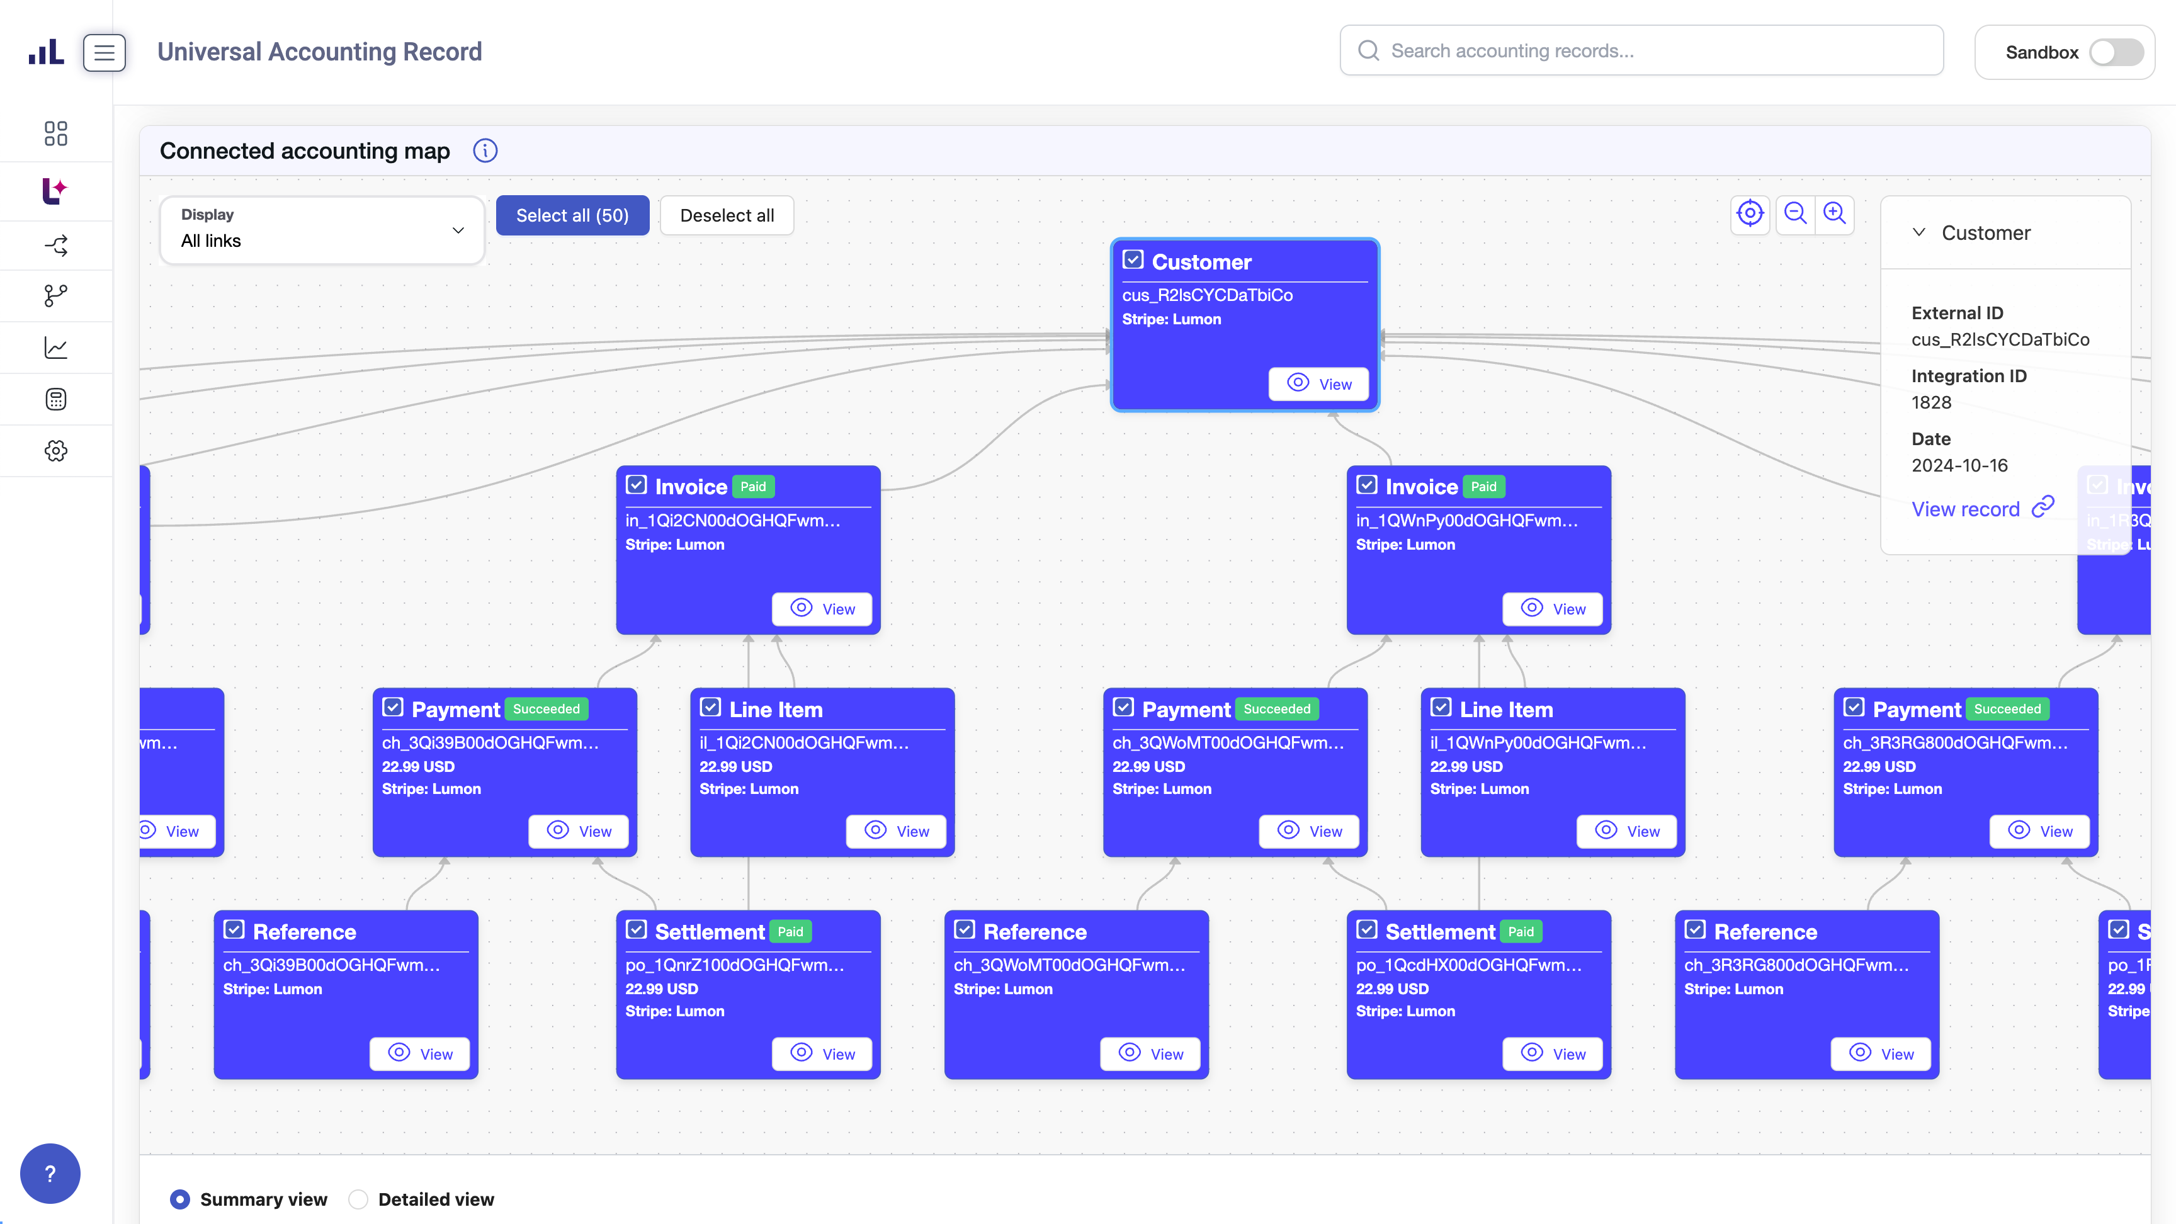Uncheck the Customer node checkbox

click(1133, 260)
